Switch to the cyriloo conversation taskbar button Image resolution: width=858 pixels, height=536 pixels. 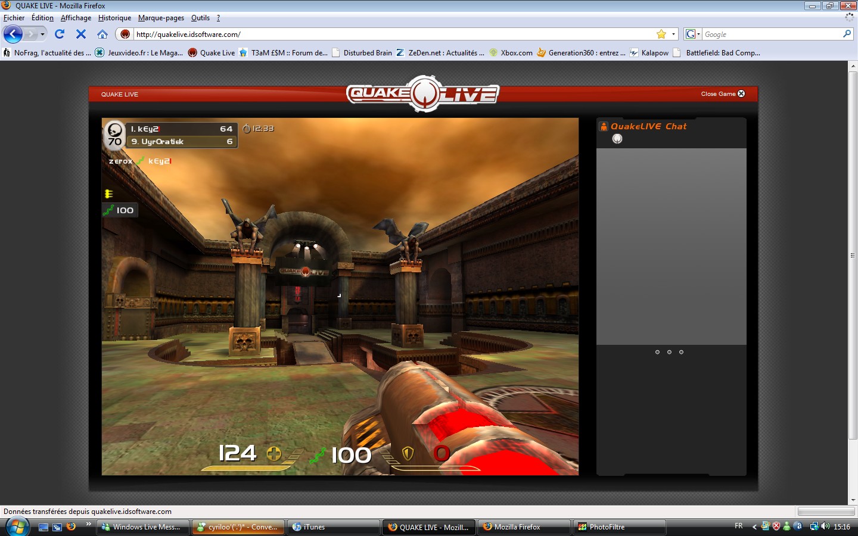(238, 527)
